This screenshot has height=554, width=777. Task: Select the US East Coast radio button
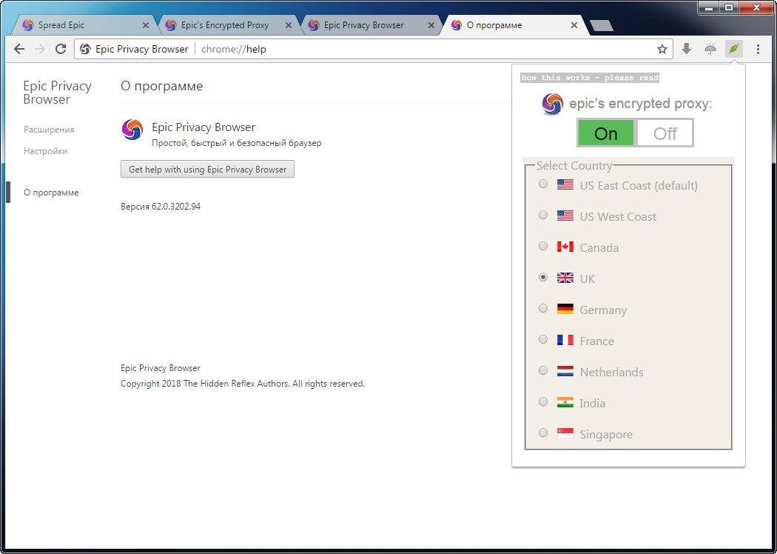coord(543,184)
